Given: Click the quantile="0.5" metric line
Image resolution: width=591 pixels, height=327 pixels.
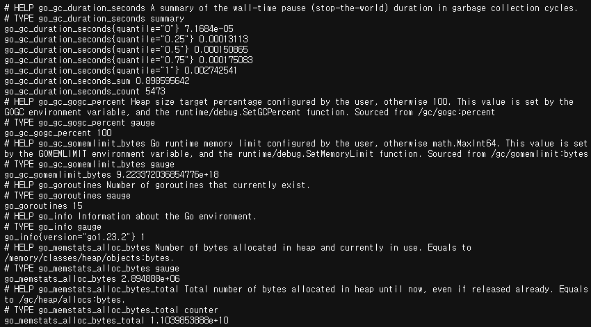Looking at the screenshot, I should pyautogui.click(x=126, y=50).
